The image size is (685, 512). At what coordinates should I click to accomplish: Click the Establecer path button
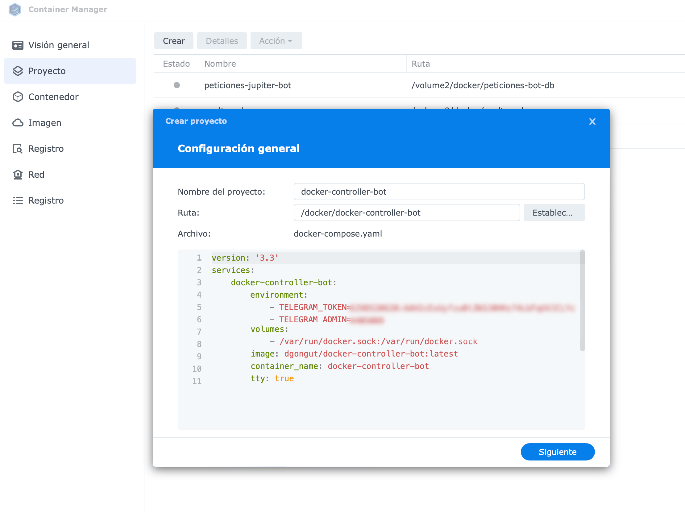[554, 213]
